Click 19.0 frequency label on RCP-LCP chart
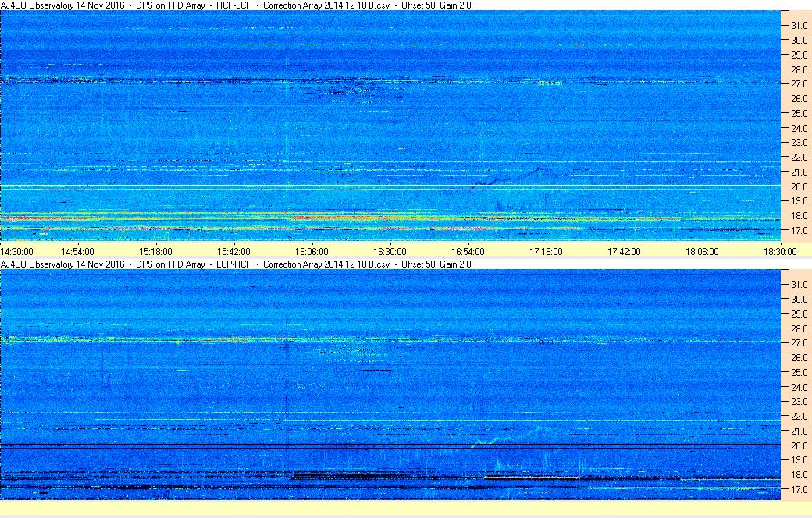 click(x=799, y=200)
